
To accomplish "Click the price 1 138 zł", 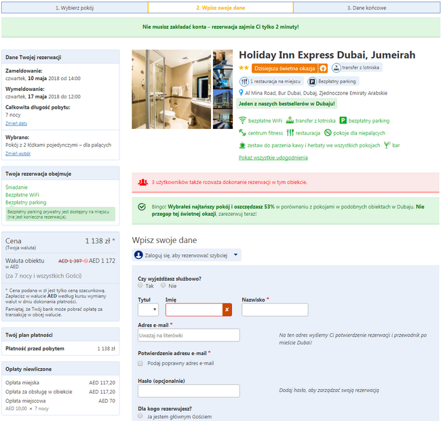I will point(98,241).
